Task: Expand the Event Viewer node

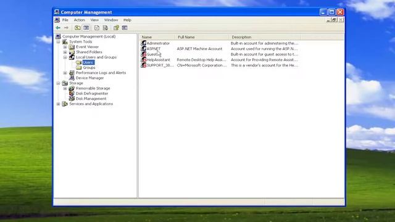Action: 65,47
